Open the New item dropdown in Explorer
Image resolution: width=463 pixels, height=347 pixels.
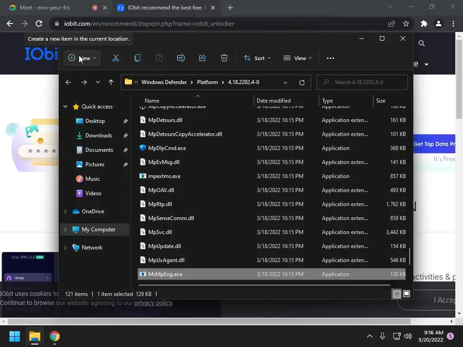(x=82, y=58)
